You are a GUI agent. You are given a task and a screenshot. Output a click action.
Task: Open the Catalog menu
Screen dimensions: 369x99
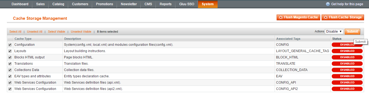pos(58,4)
